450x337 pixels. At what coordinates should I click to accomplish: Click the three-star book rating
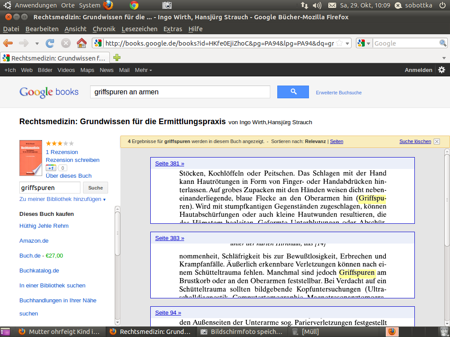[x=60, y=143]
